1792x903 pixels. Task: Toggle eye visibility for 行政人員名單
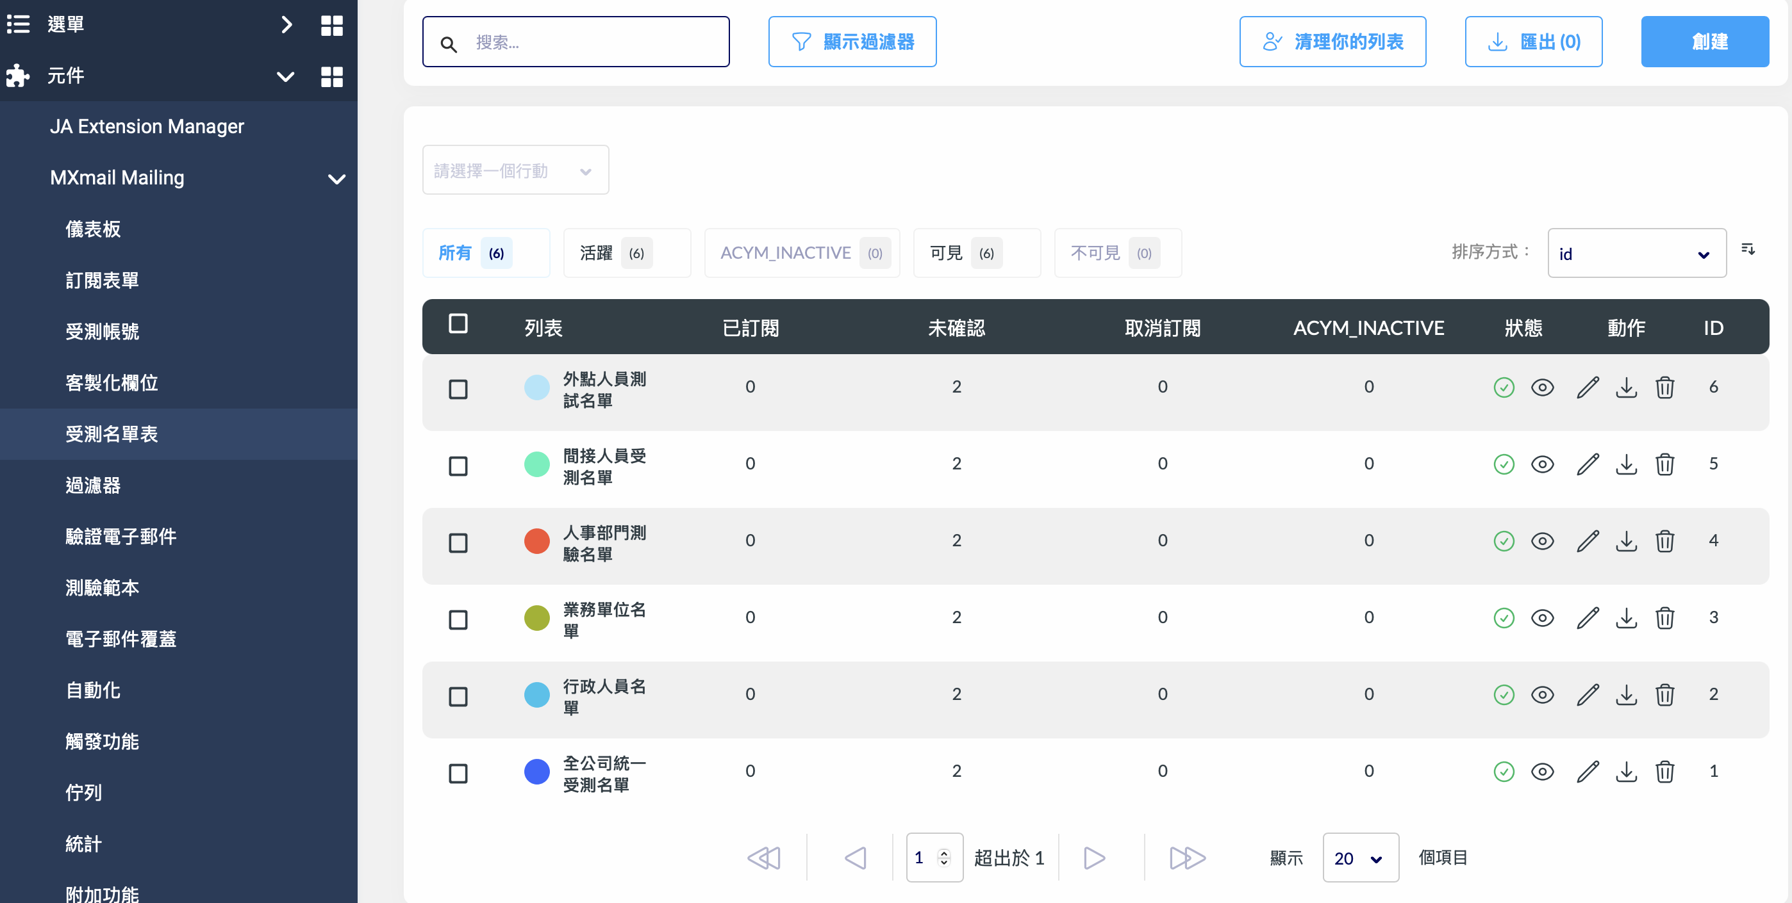(x=1542, y=694)
